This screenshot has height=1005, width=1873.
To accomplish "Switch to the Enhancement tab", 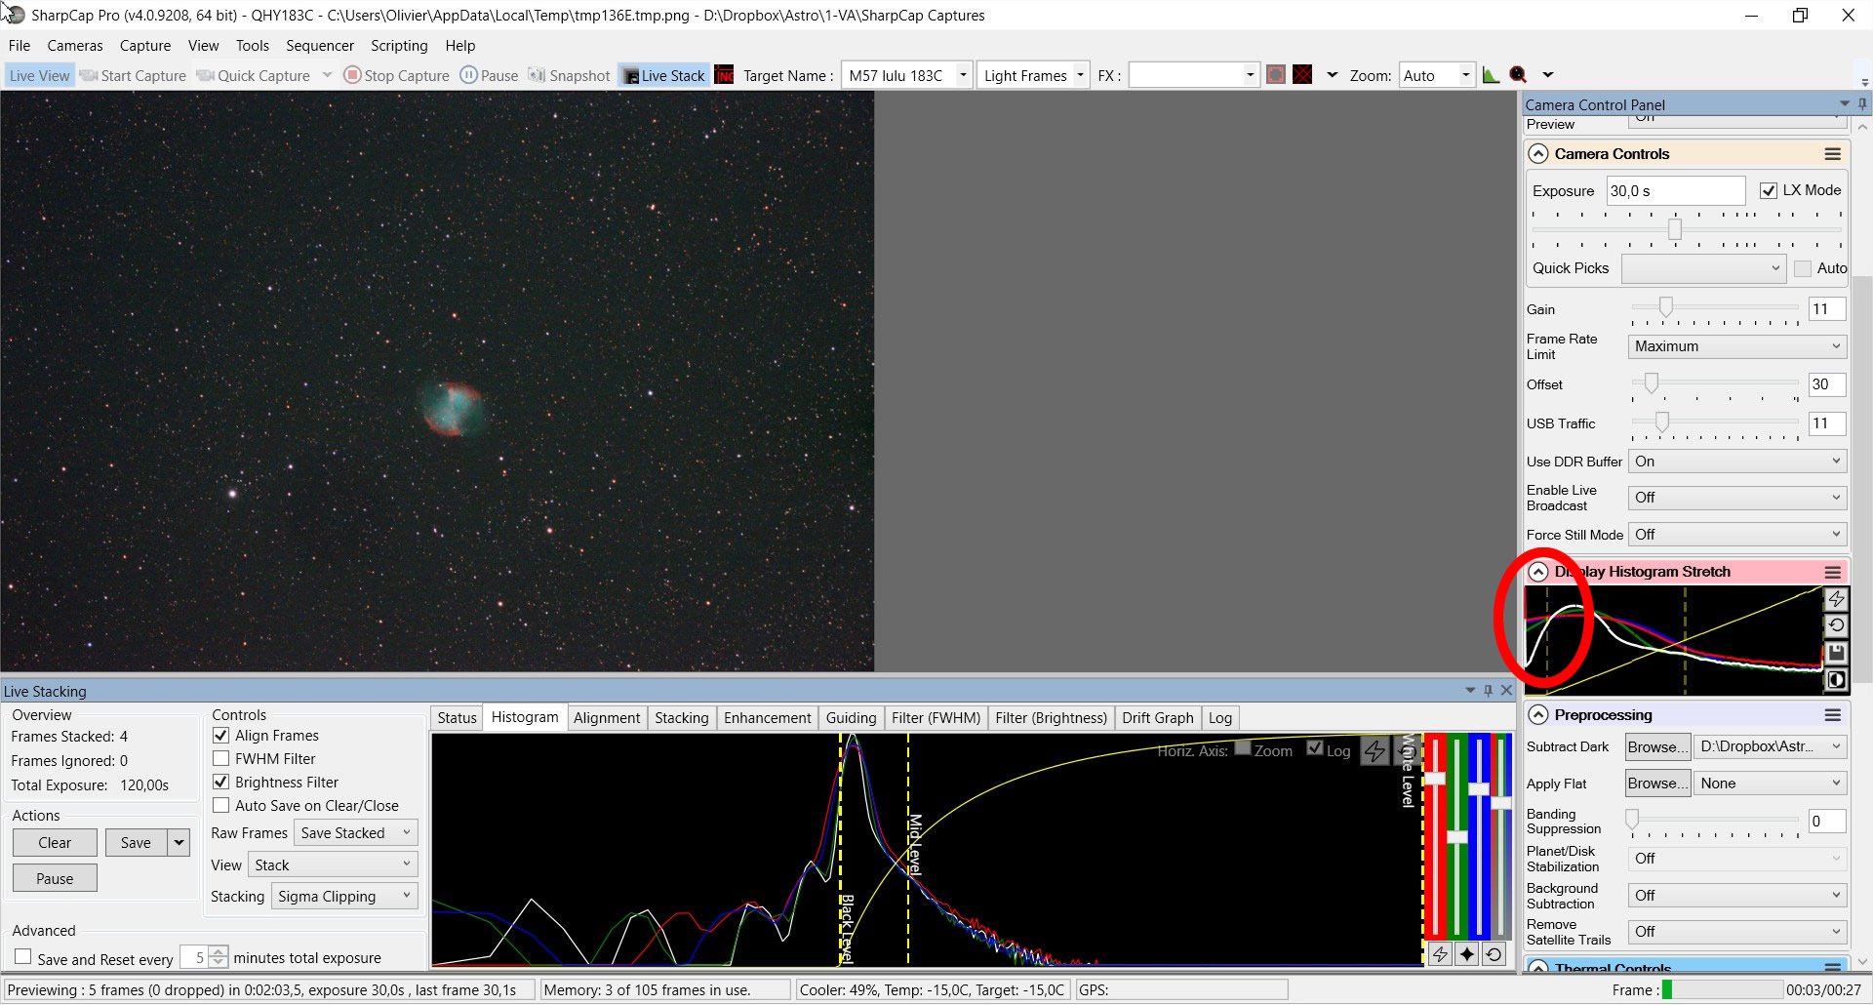I will (767, 718).
